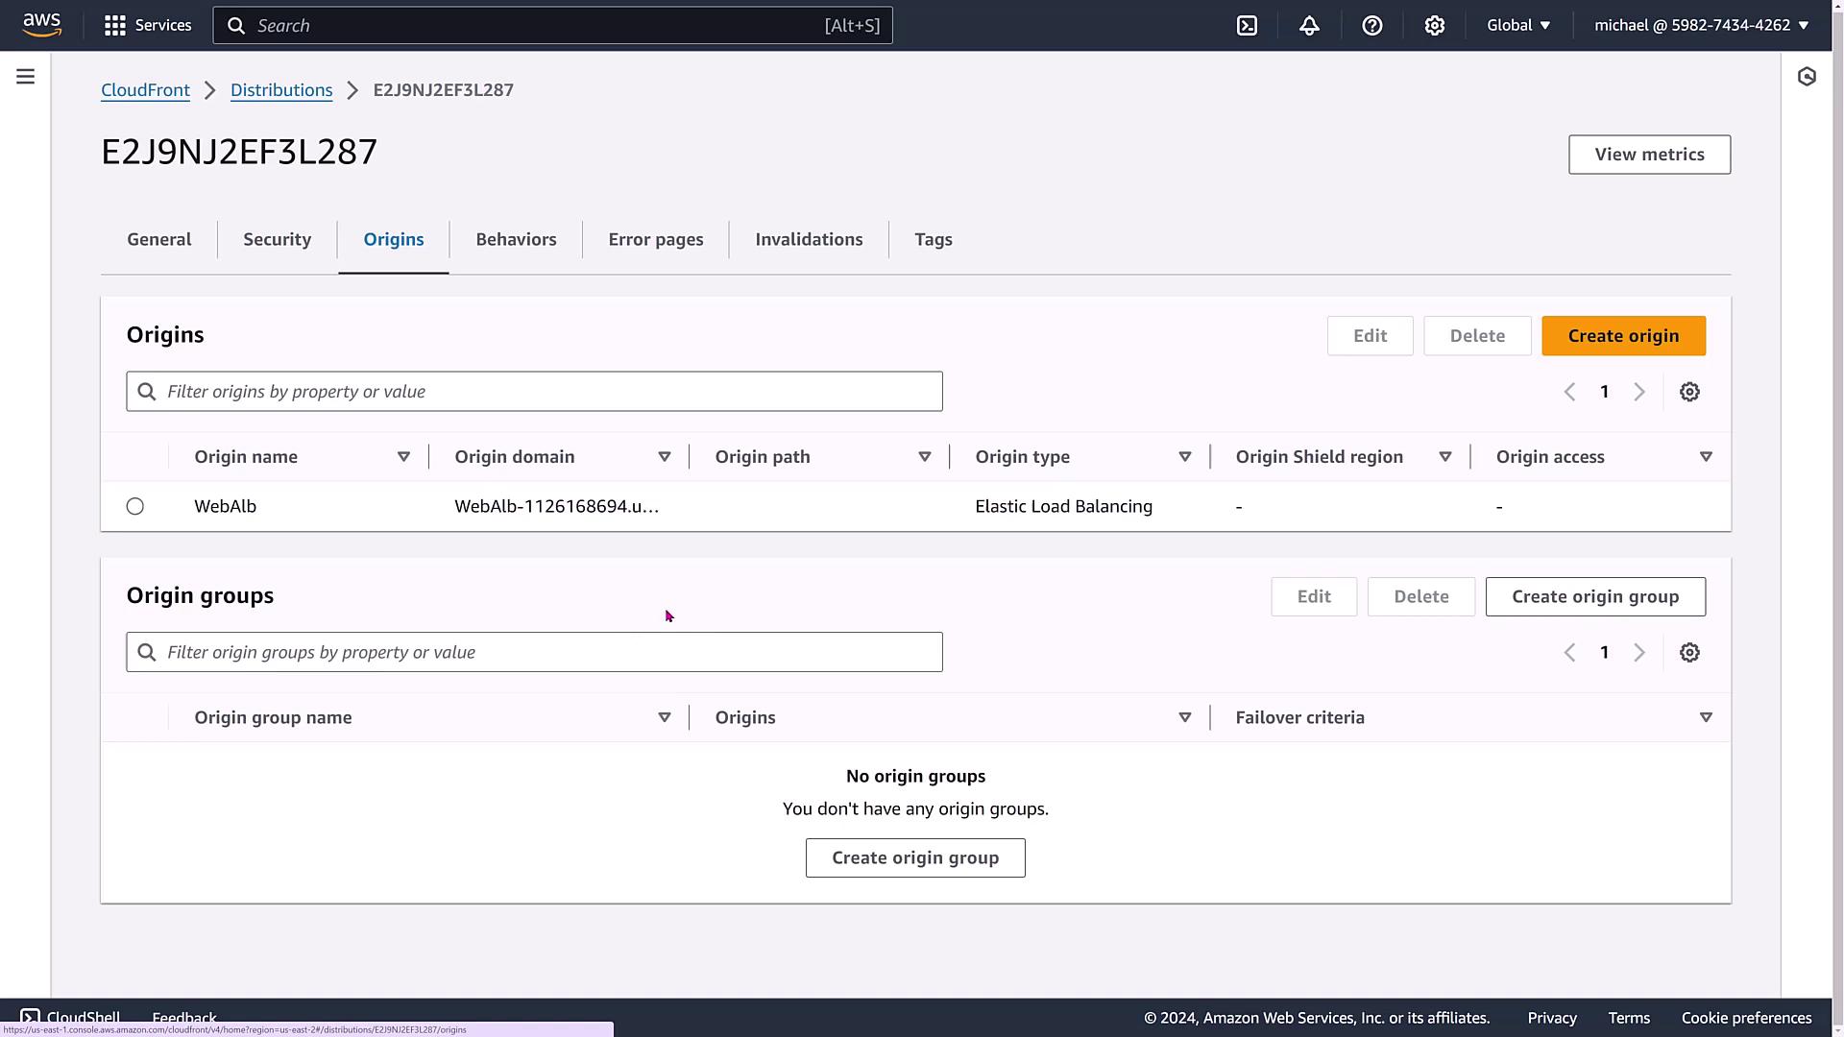Image resolution: width=1844 pixels, height=1037 pixels.
Task: Expand the left navigation hamburger menu
Action: [x=26, y=77]
